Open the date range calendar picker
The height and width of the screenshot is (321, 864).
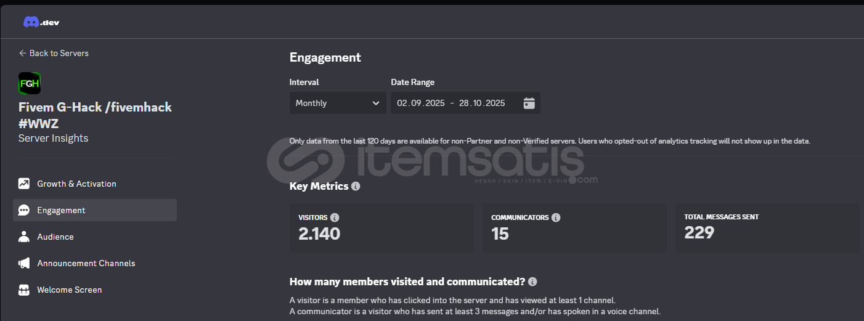(x=529, y=103)
